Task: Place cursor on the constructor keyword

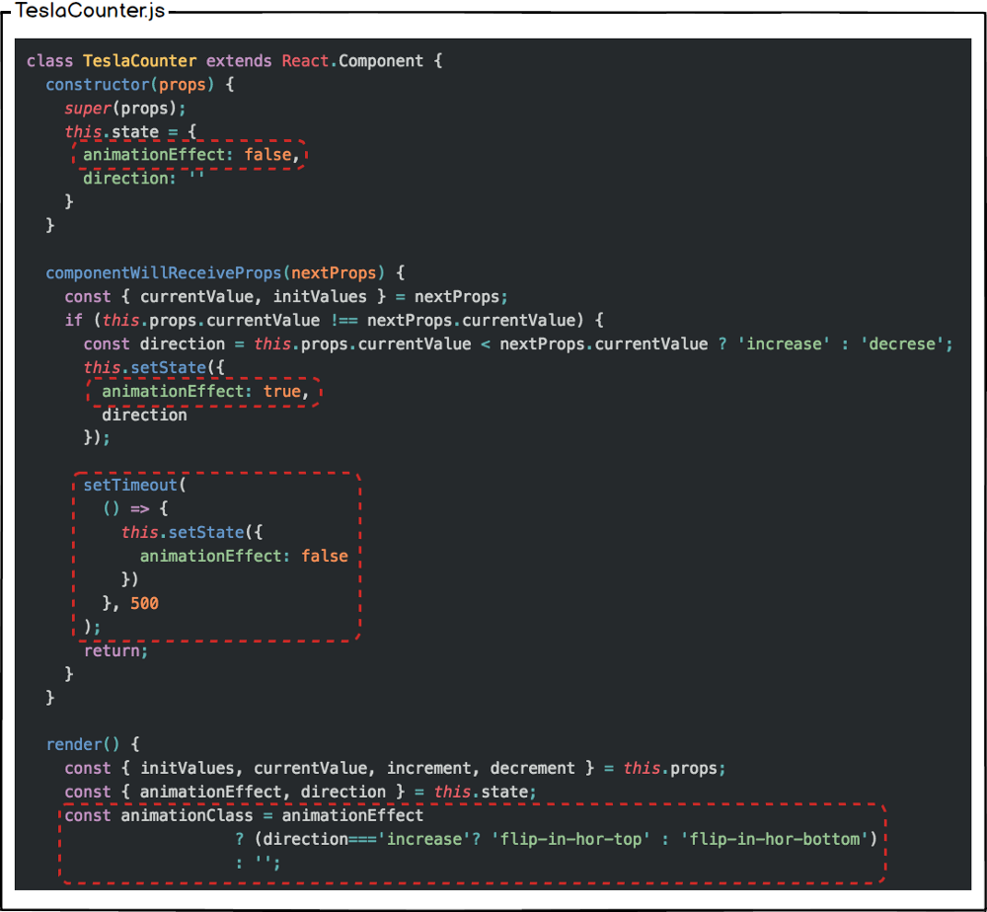Action: point(98,84)
